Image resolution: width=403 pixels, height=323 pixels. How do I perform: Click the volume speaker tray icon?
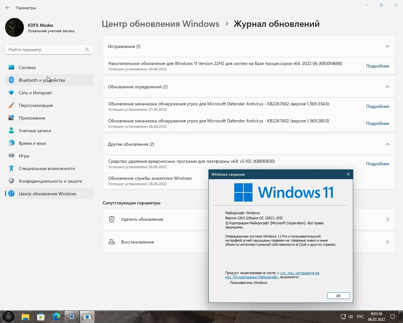pos(351,317)
